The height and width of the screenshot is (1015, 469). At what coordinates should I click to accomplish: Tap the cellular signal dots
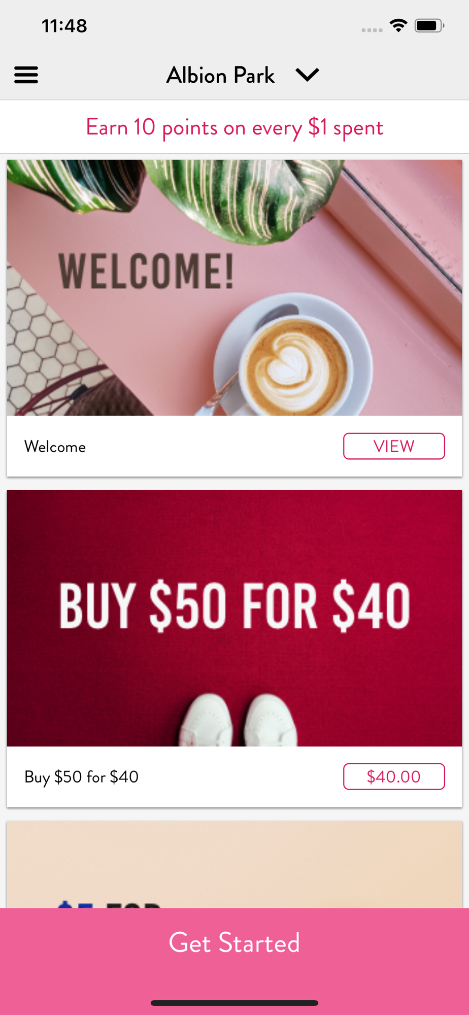click(372, 30)
